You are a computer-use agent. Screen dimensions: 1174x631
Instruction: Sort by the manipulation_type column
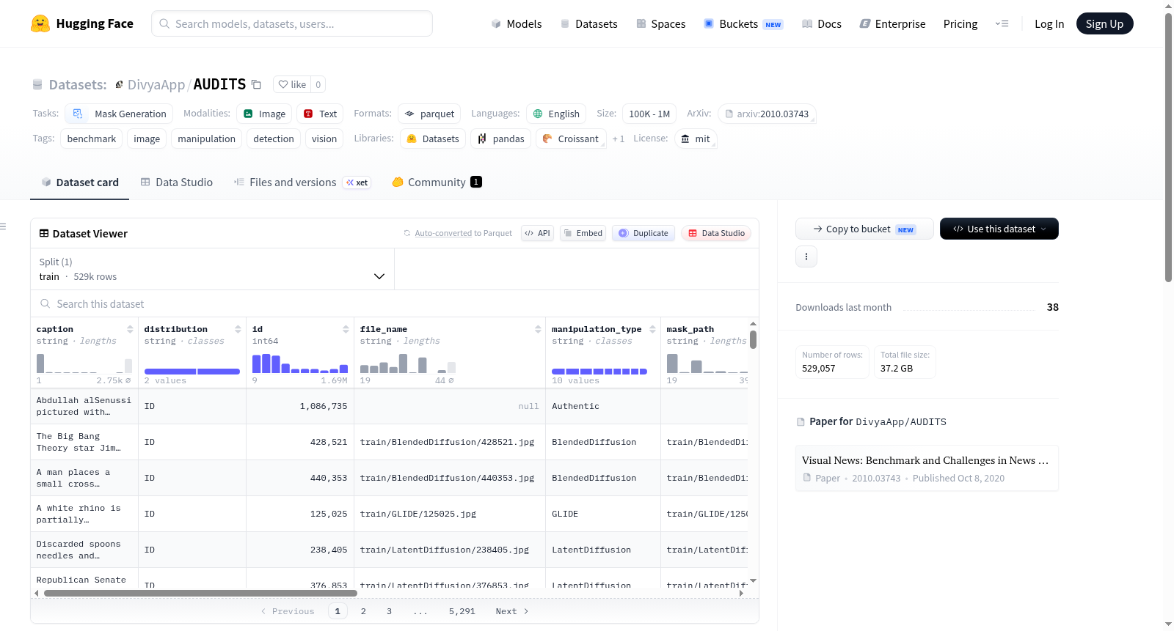pos(652,329)
